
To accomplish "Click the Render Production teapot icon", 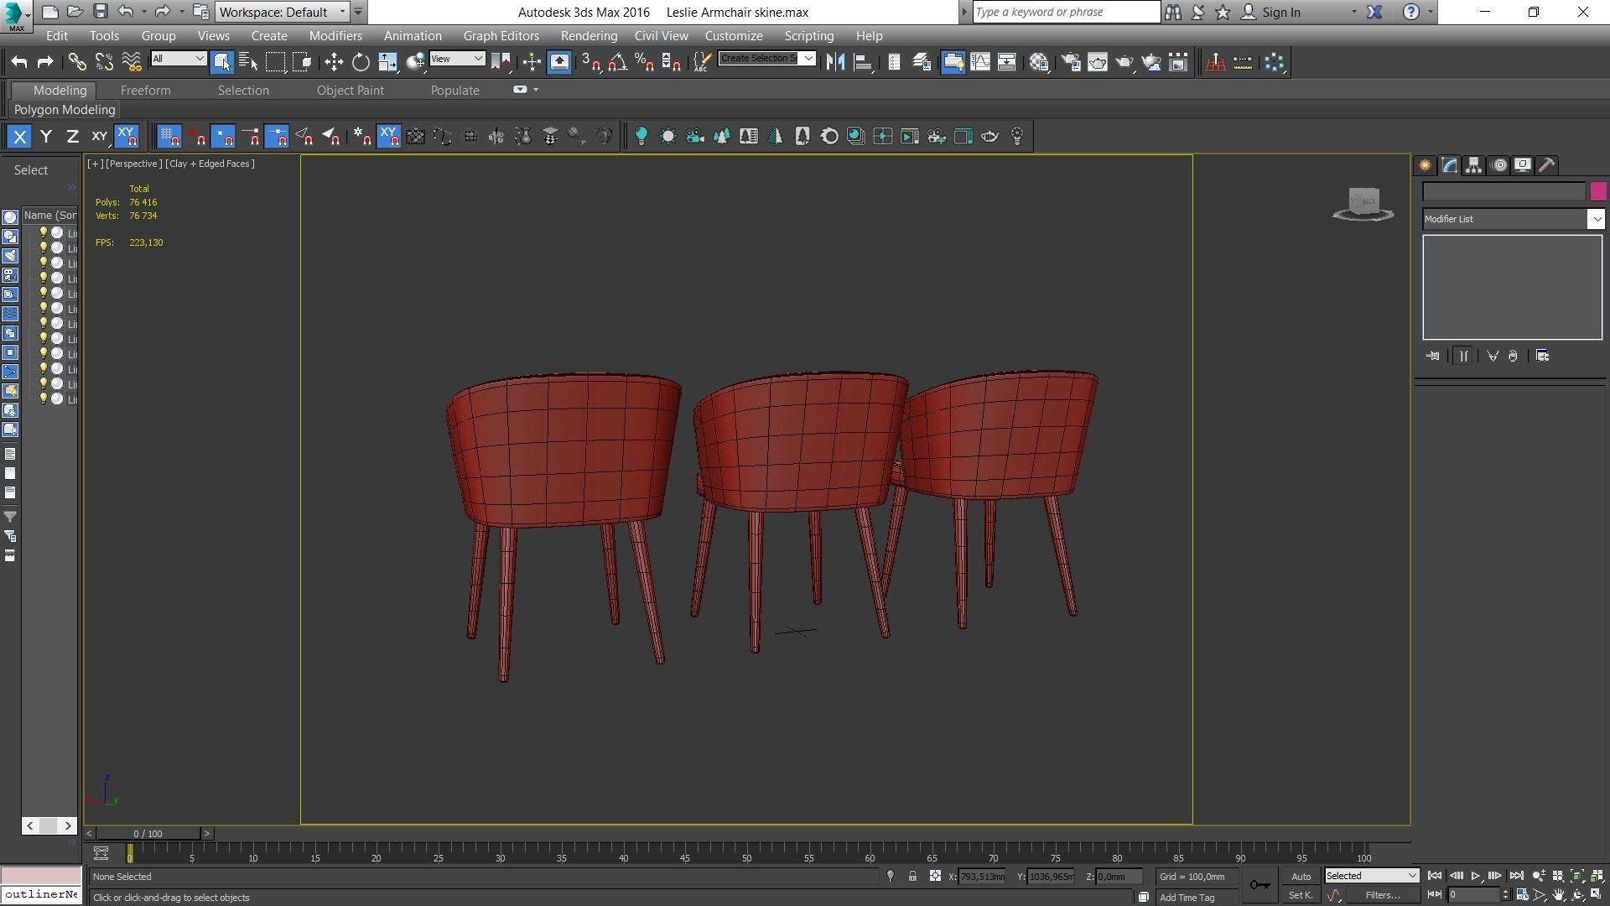I will [1124, 62].
